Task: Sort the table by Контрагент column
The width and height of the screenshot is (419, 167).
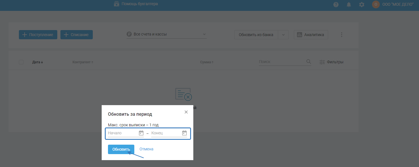Action: tap(83, 62)
